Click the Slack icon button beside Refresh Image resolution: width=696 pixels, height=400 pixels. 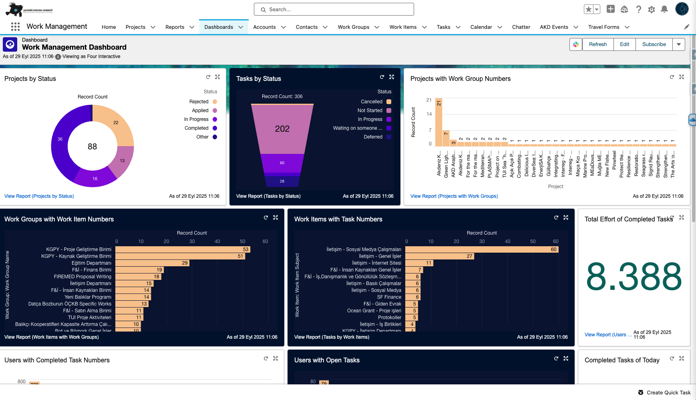(x=576, y=44)
